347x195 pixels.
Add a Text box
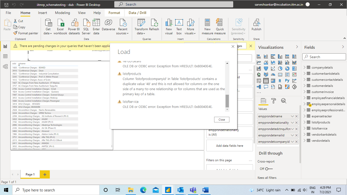tap(179, 27)
